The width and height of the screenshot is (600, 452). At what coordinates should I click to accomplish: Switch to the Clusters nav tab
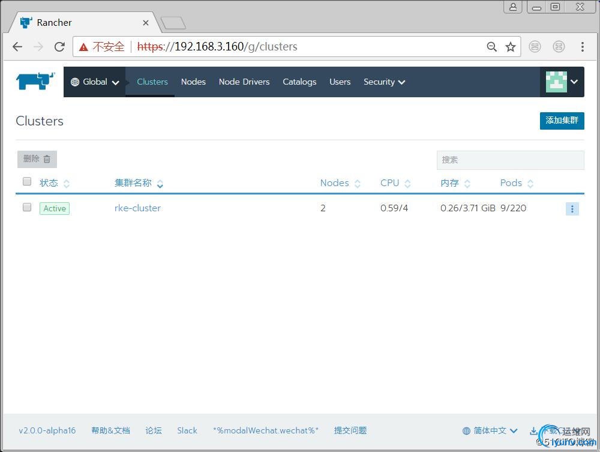pyautogui.click(x=152, y=82)
